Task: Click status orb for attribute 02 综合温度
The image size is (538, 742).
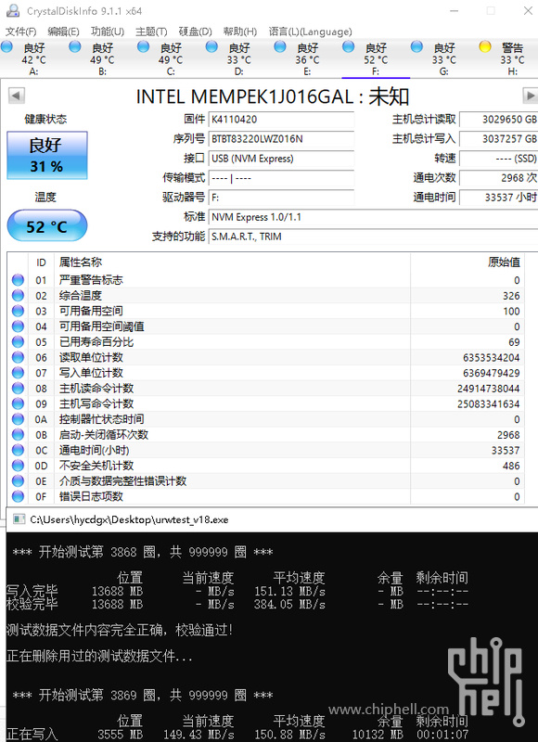Action: 18,296
